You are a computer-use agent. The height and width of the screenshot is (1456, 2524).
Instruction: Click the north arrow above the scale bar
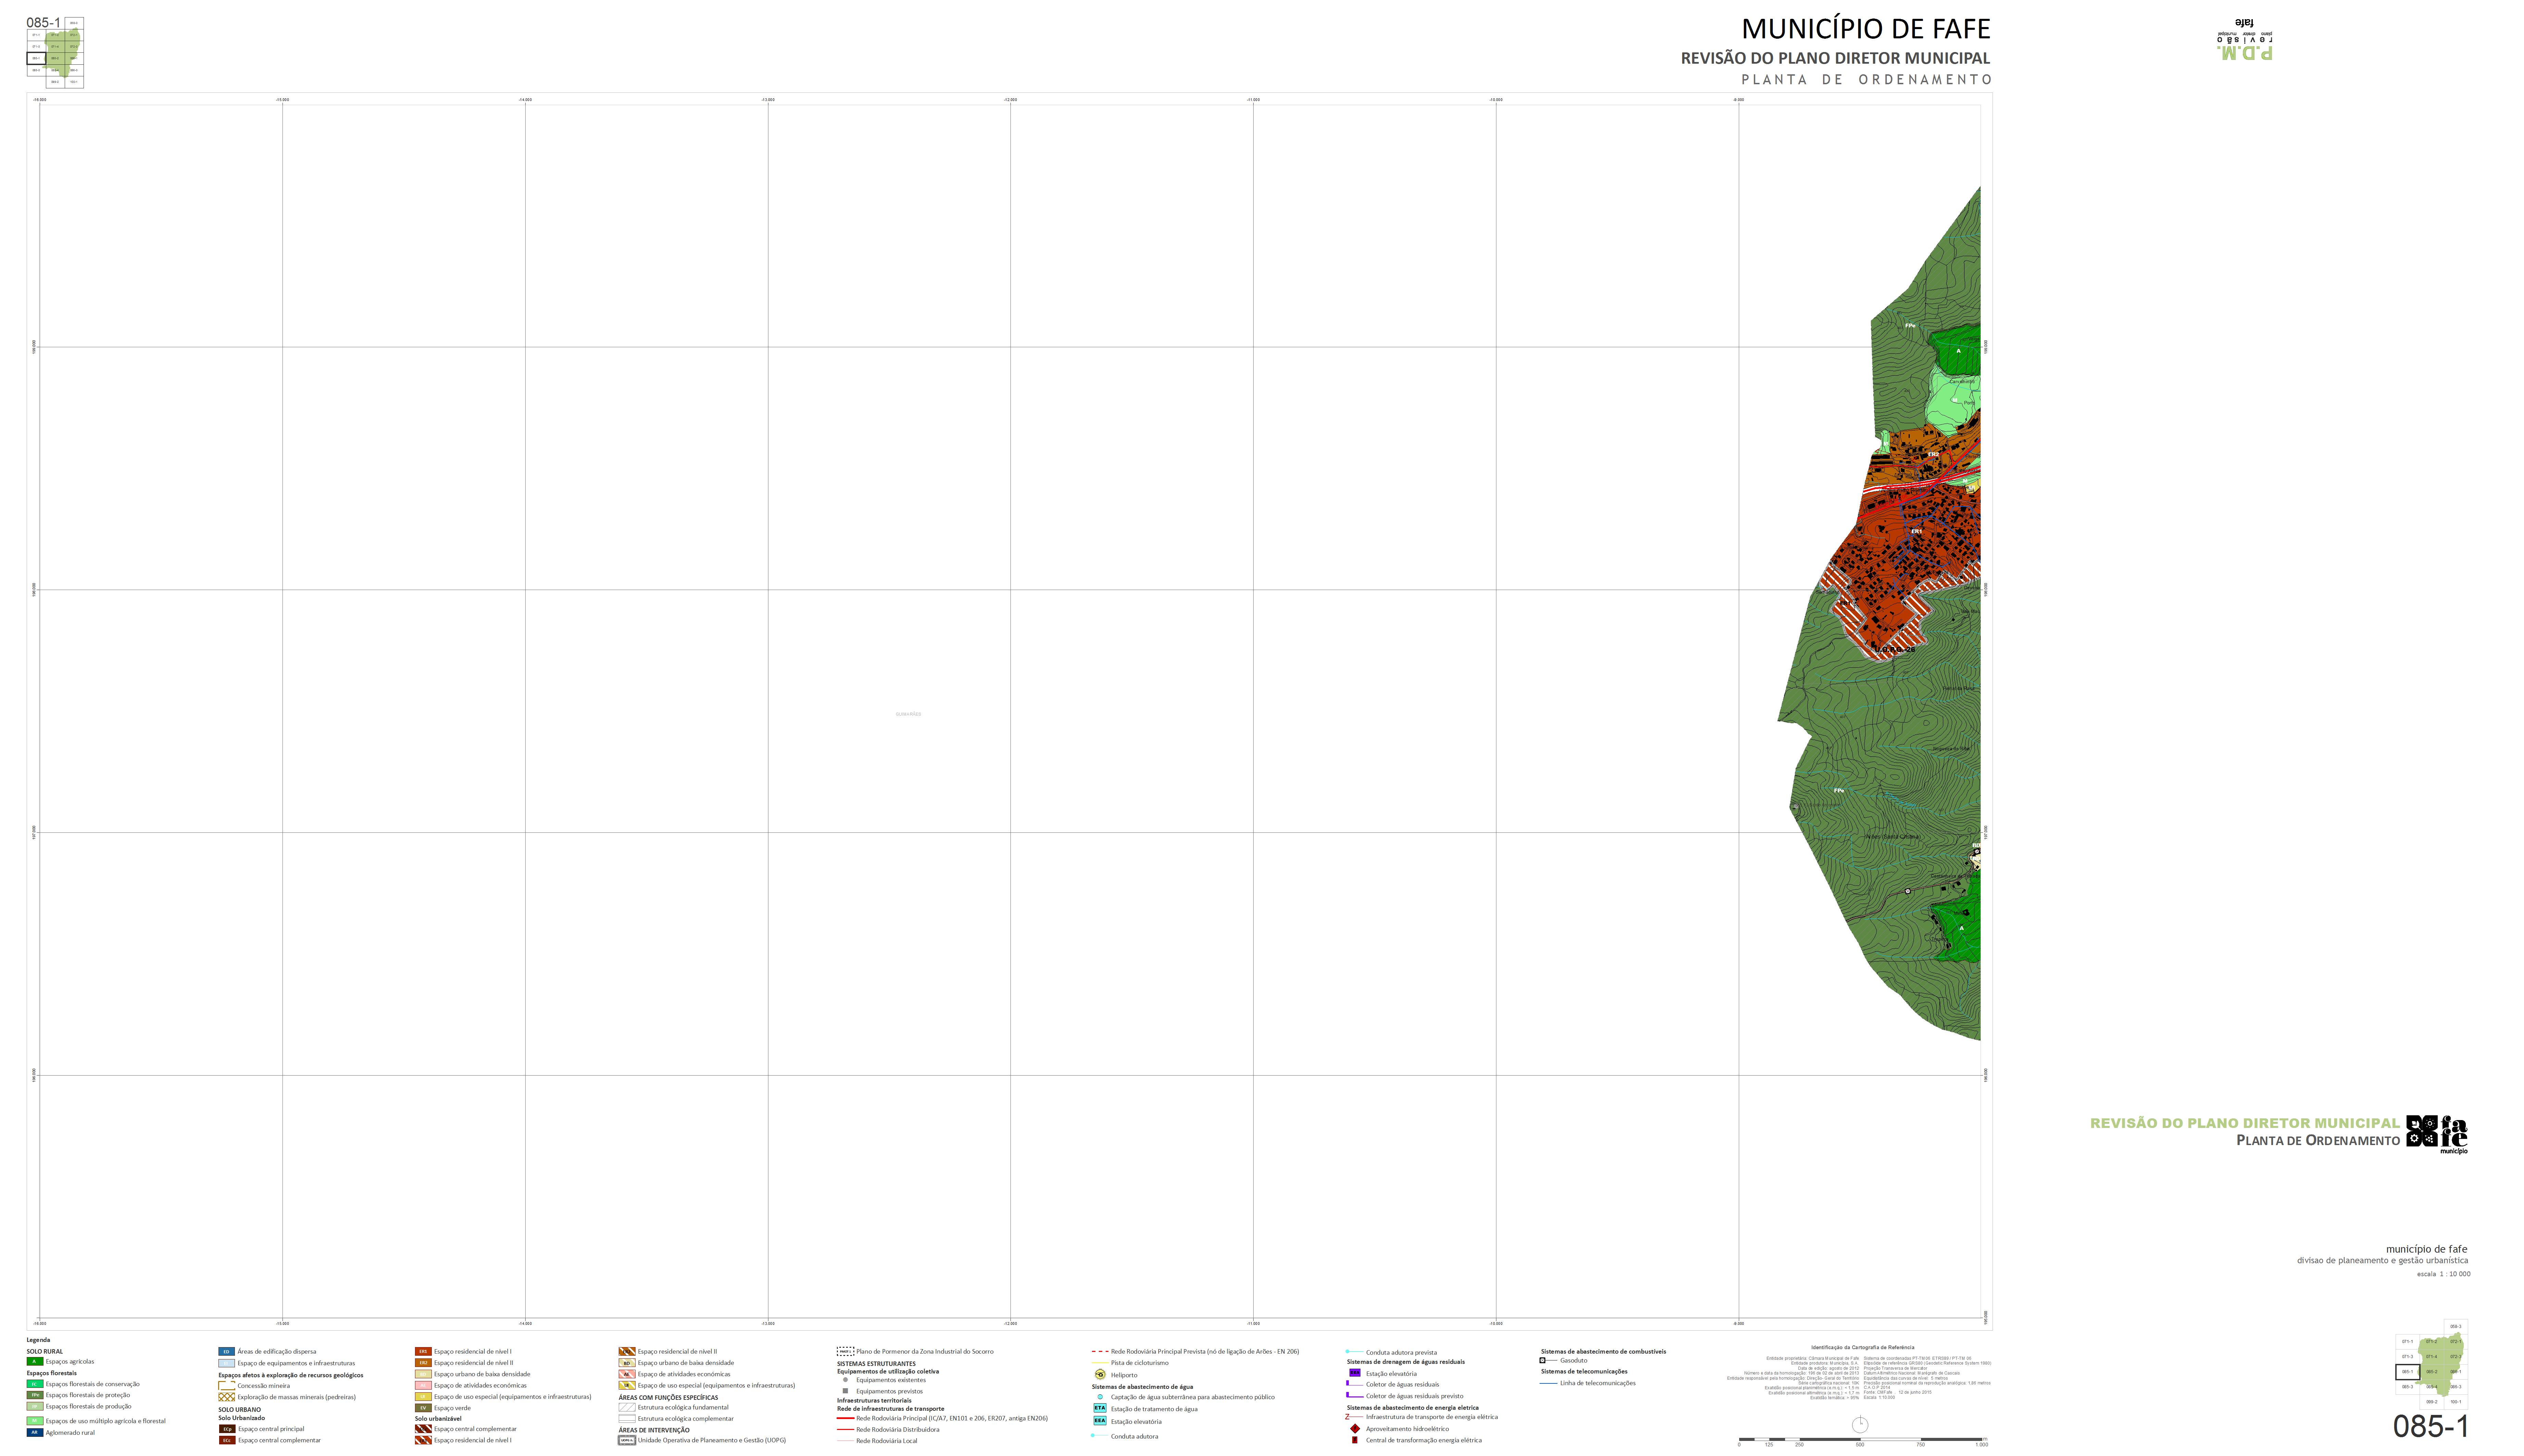click(1860, 1424)
